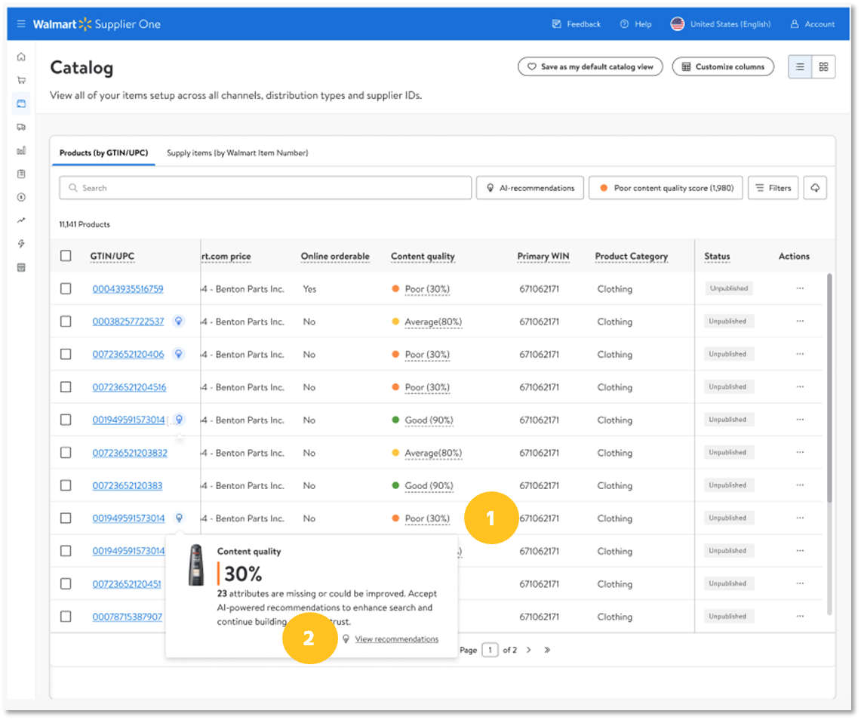The height and width of the screenshot is (720, 861).
Task: Open the Filters panel
Action: click(x=773, y=188)
